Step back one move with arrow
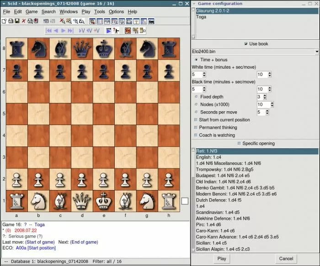This screenshot has height=266, width=320. pyautogui.click(x=56, y=31)
